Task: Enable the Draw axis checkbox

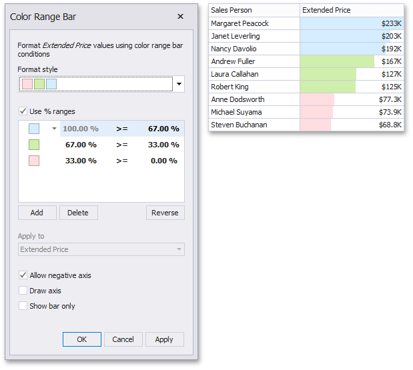Action: click(24, 291)
